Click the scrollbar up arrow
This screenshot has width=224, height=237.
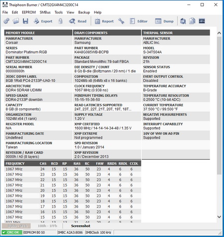[x=219, y=33]
